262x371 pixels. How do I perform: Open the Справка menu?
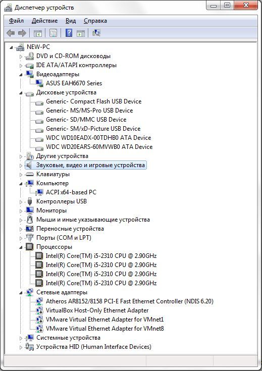coord(95,21)
